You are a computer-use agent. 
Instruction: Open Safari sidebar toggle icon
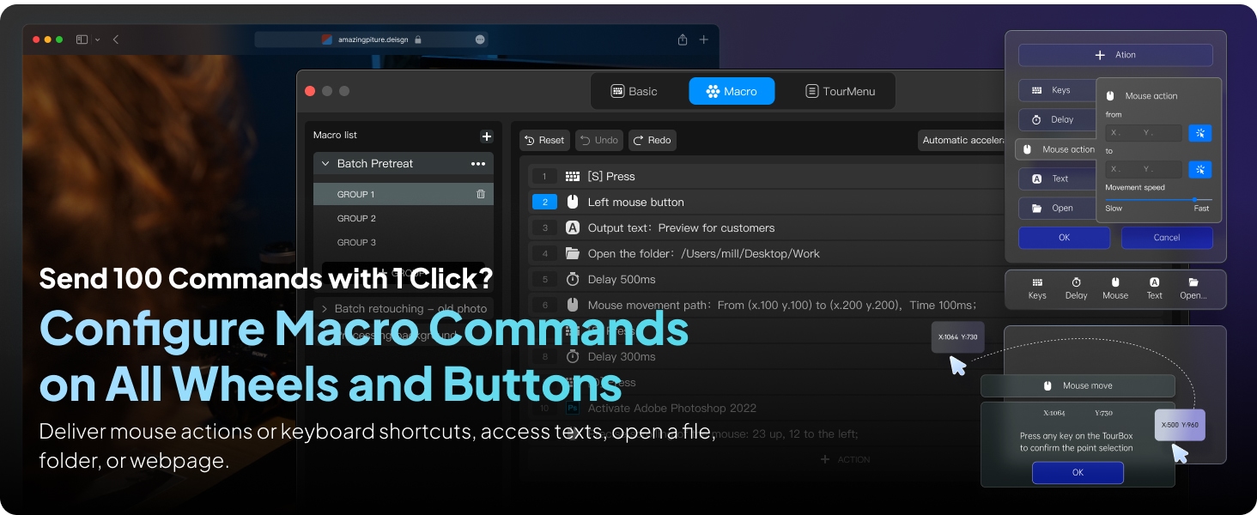(82, 39)
